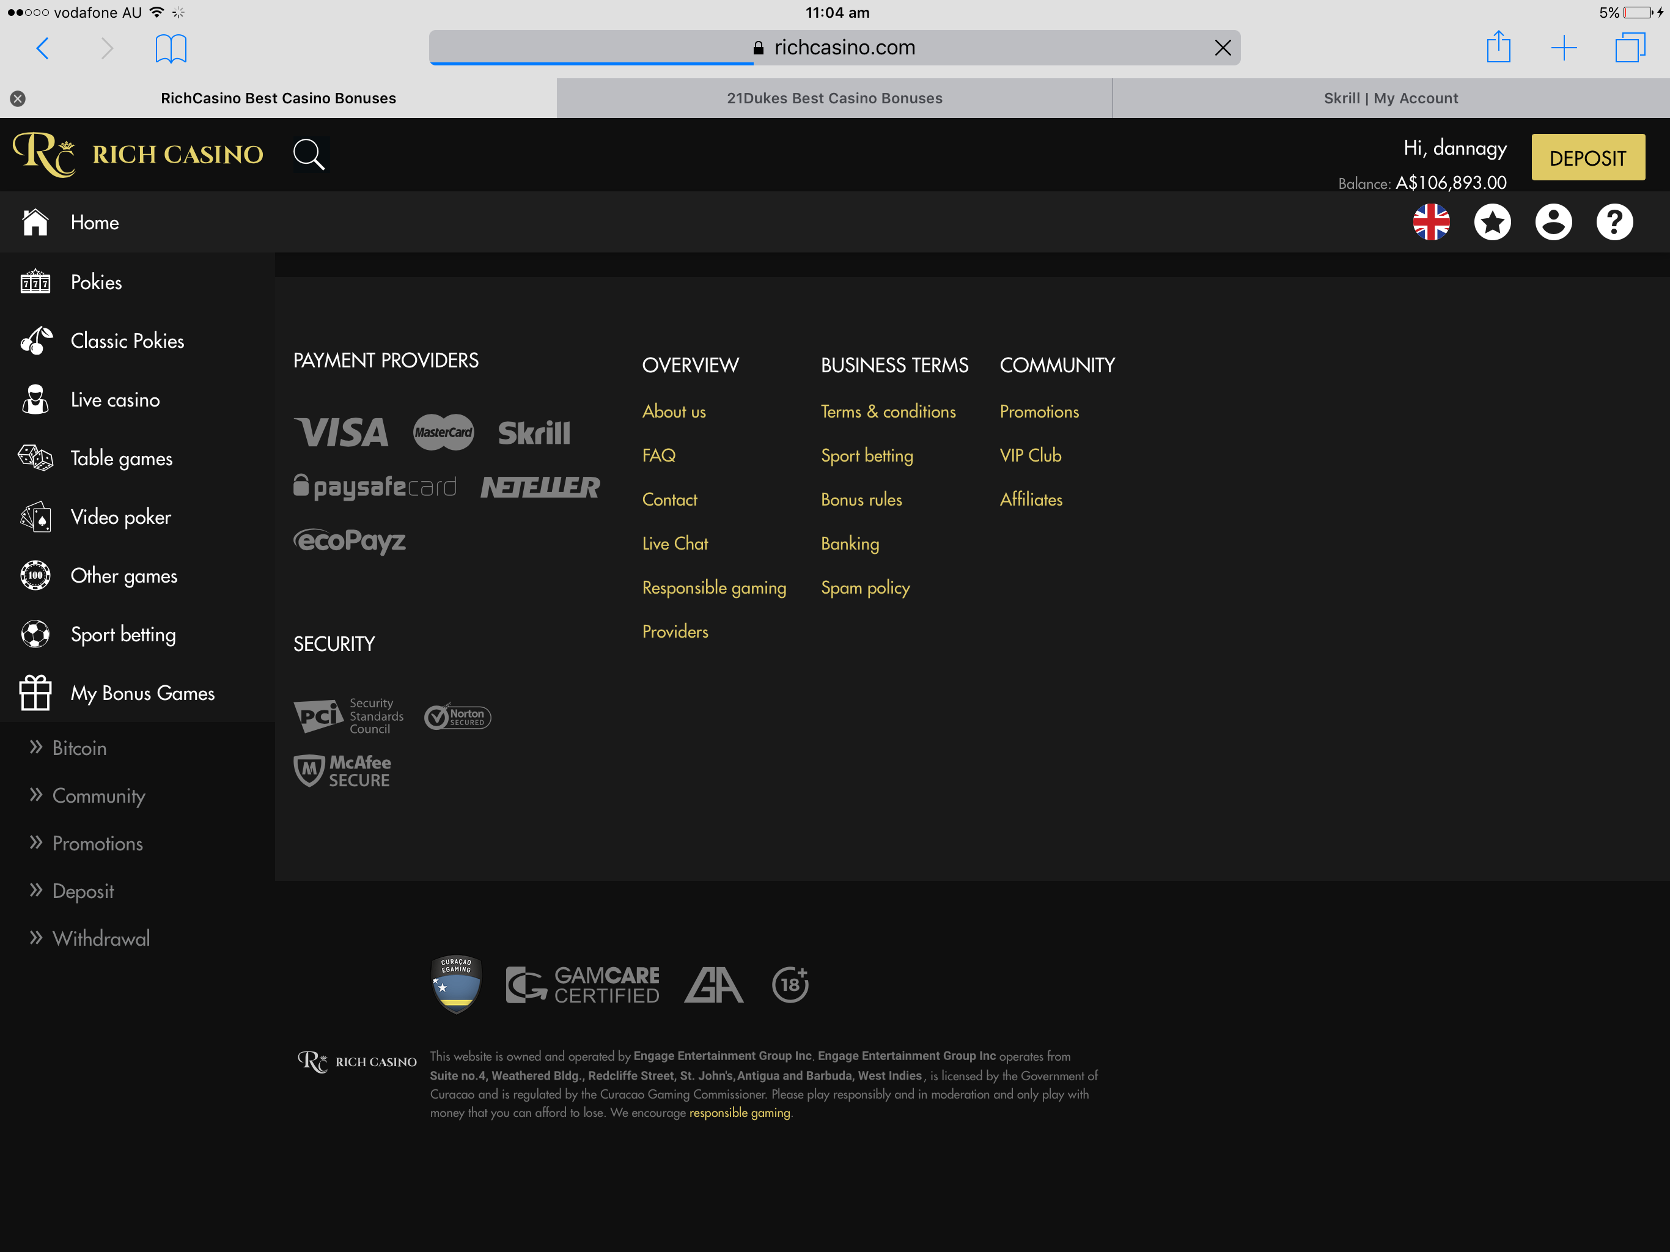Open the Responsible gaming overview link
This screenshot has height=1252, width=1670.
tap(713, 587)
